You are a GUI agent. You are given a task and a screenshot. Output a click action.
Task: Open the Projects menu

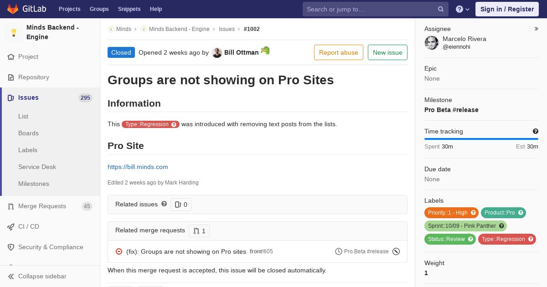pyautogui.click(x=69, y=9)
